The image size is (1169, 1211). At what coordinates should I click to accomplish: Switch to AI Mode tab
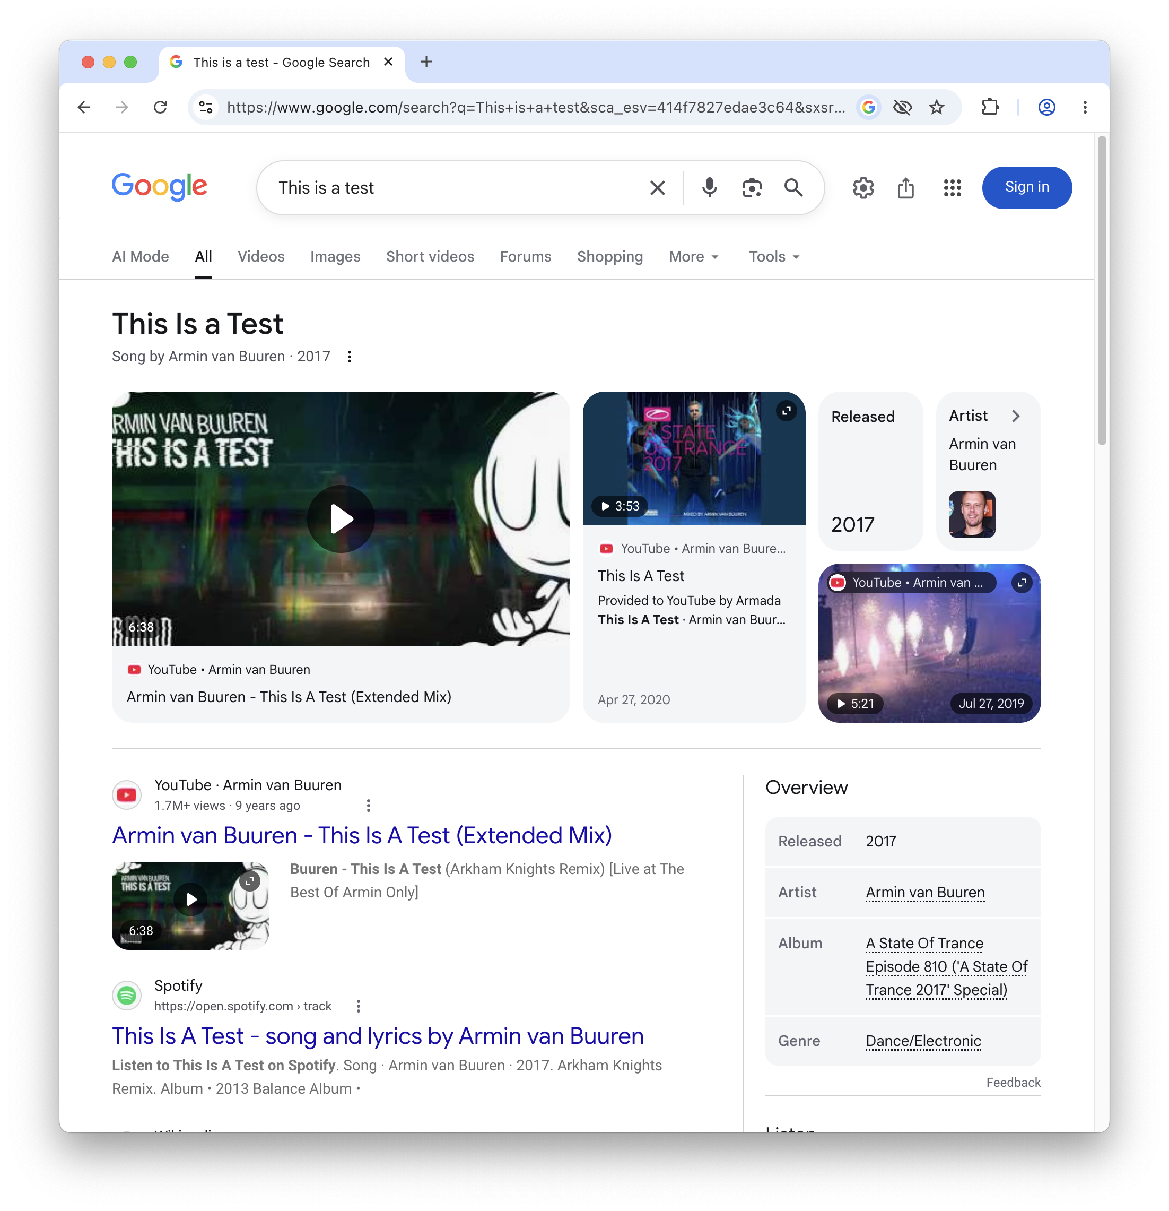(140, 256)
